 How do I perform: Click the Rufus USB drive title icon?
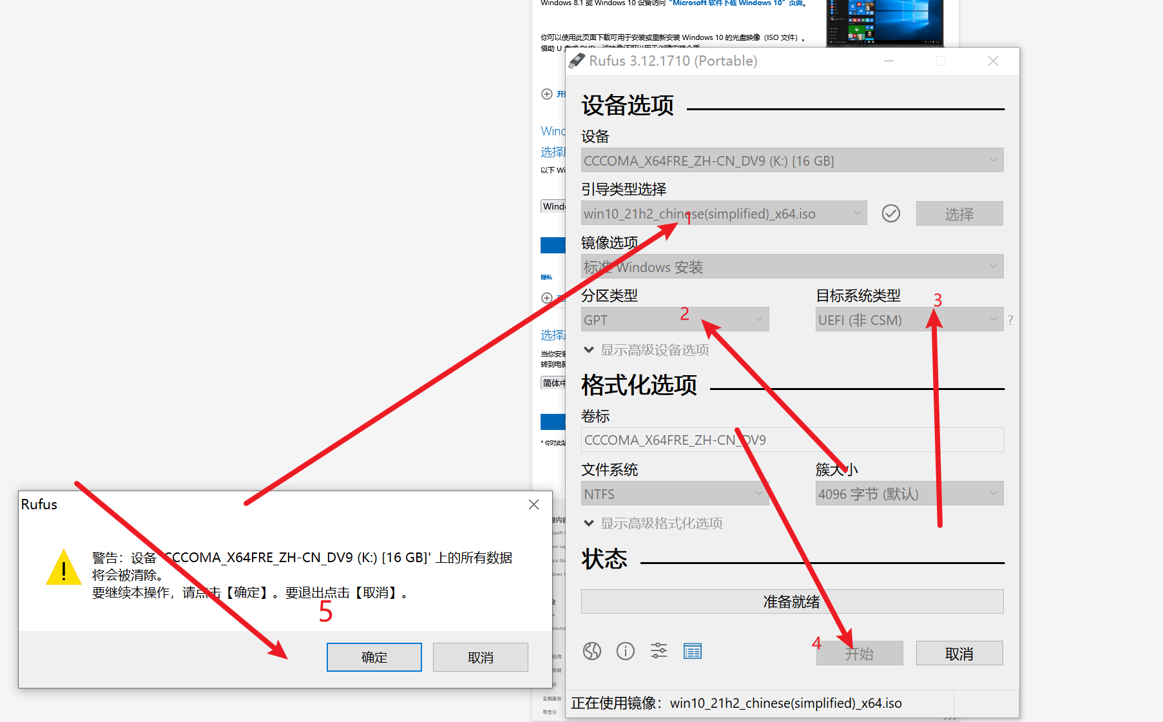[x=577, y=61]
